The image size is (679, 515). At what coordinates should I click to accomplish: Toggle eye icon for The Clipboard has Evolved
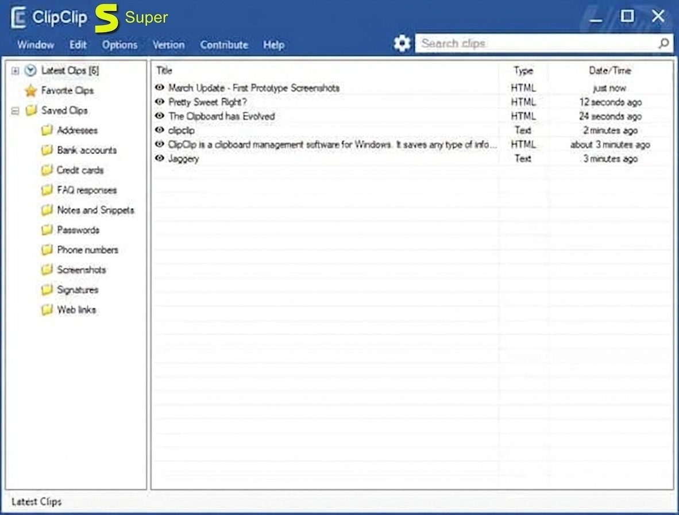159,116
